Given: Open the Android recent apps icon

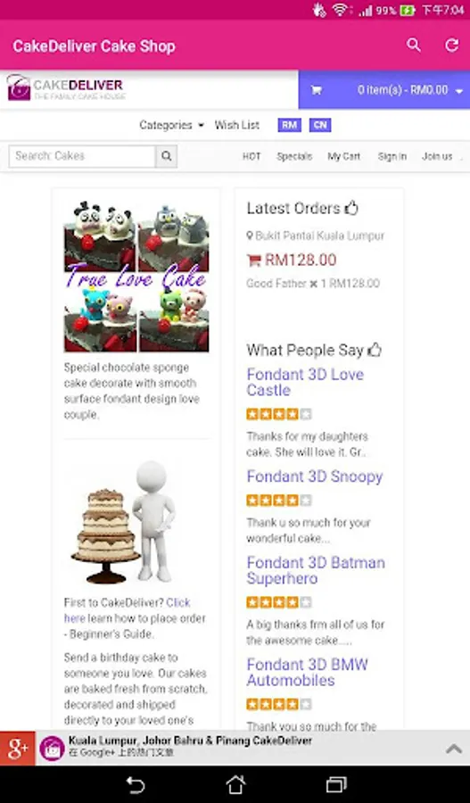Looking at the screenshot, I should click(336, 784).
